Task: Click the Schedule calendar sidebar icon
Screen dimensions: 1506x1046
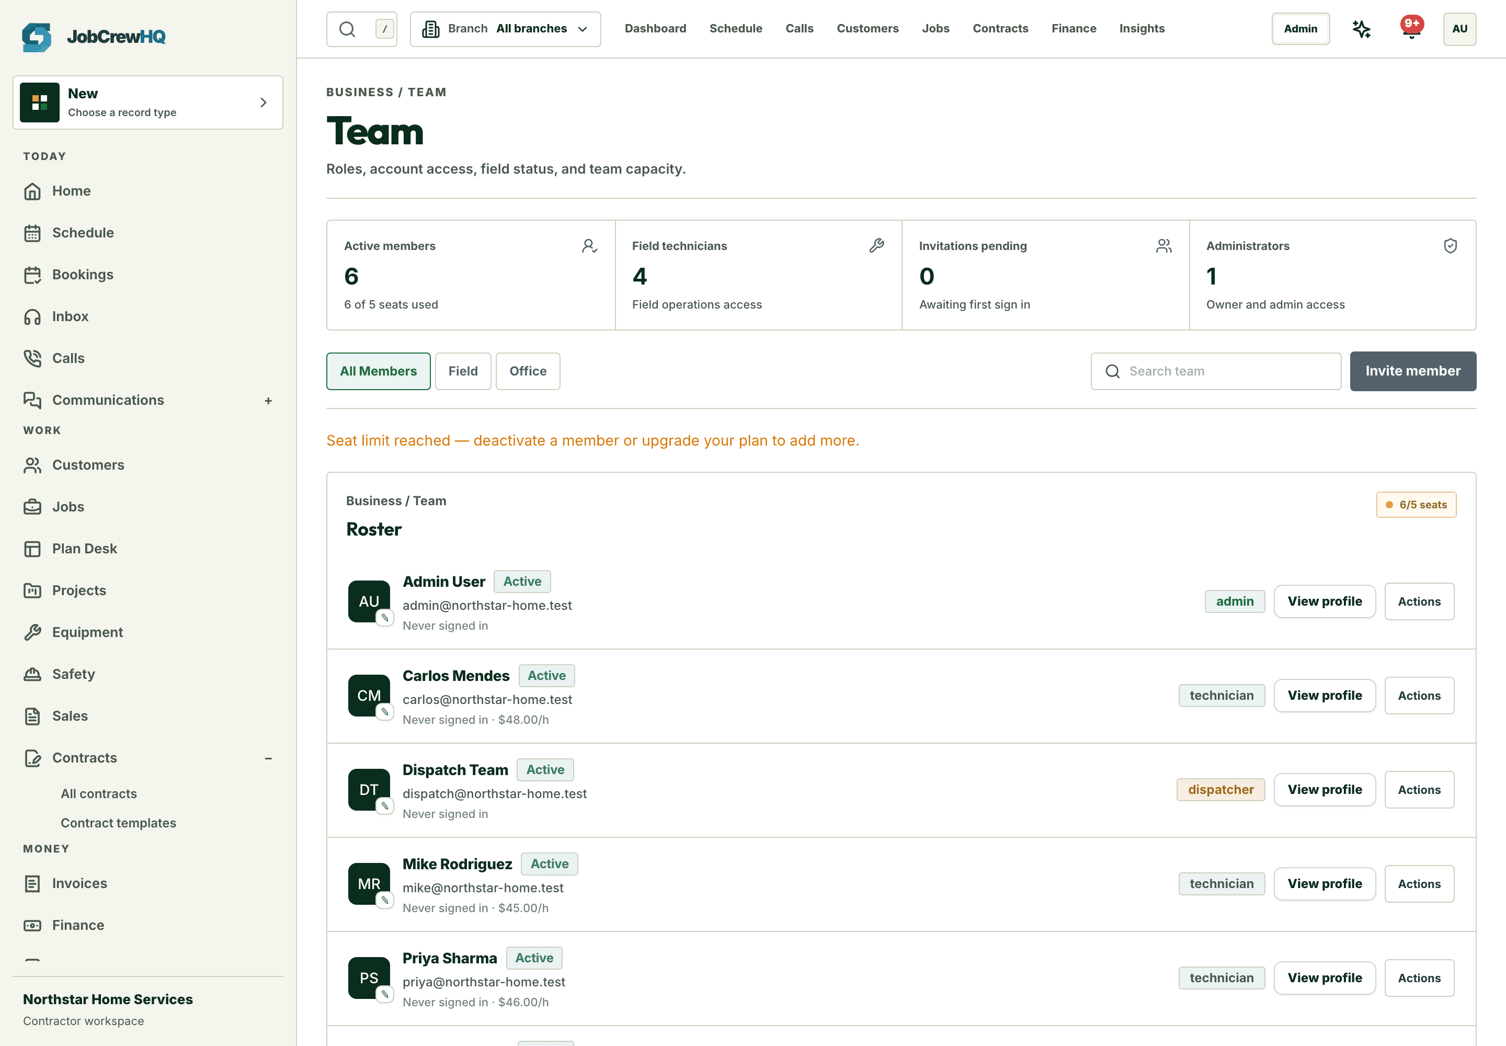Action: (32, 233)
